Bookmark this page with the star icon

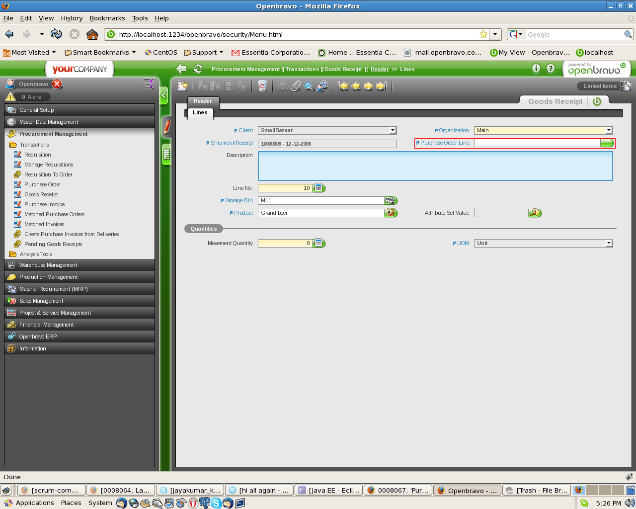tap(483, 34)
